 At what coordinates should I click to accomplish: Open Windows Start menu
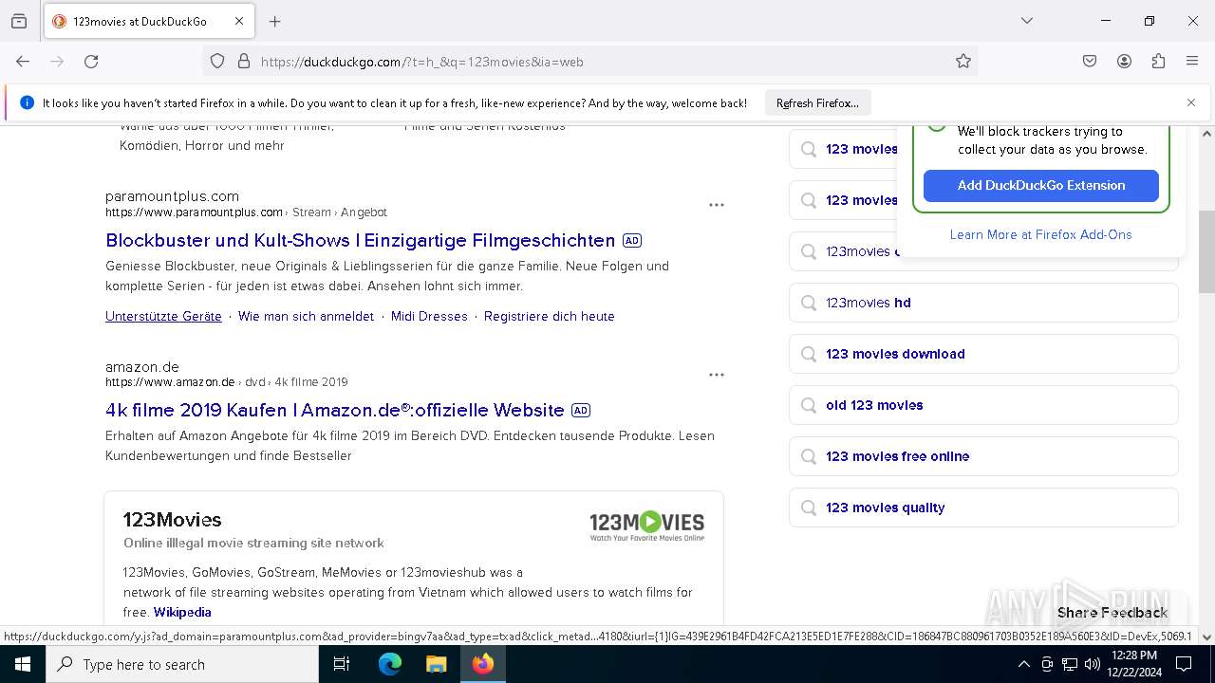[x=23, y=665]
